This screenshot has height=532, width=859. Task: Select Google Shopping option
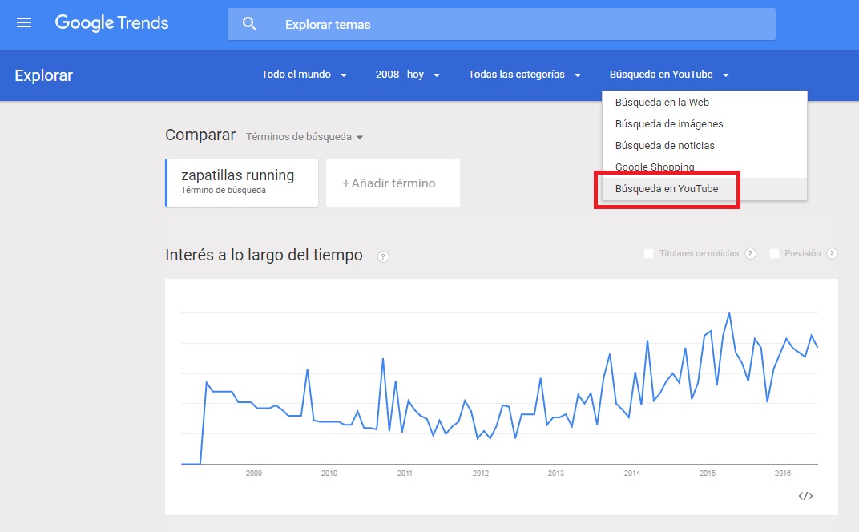point(704,167)
